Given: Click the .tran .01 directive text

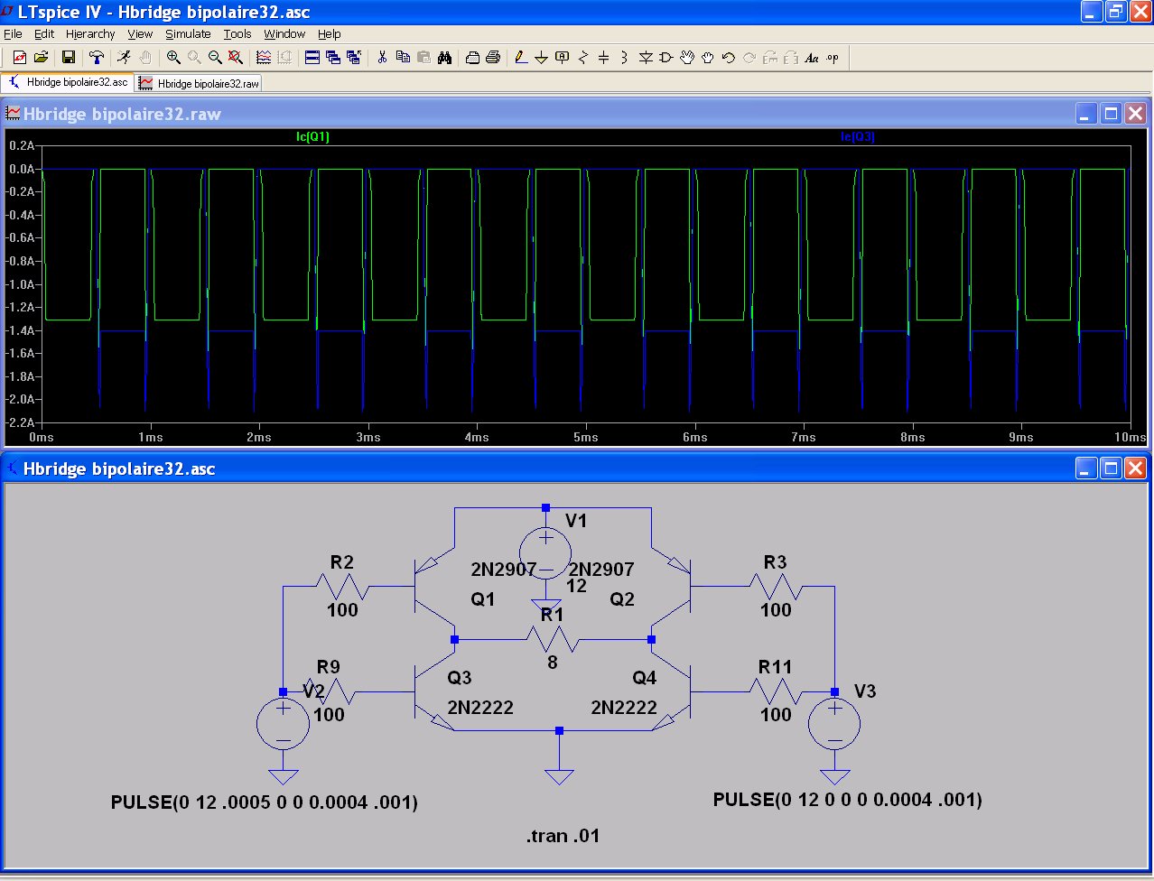Looking at the screenshot, I should (x=563, y=836).
